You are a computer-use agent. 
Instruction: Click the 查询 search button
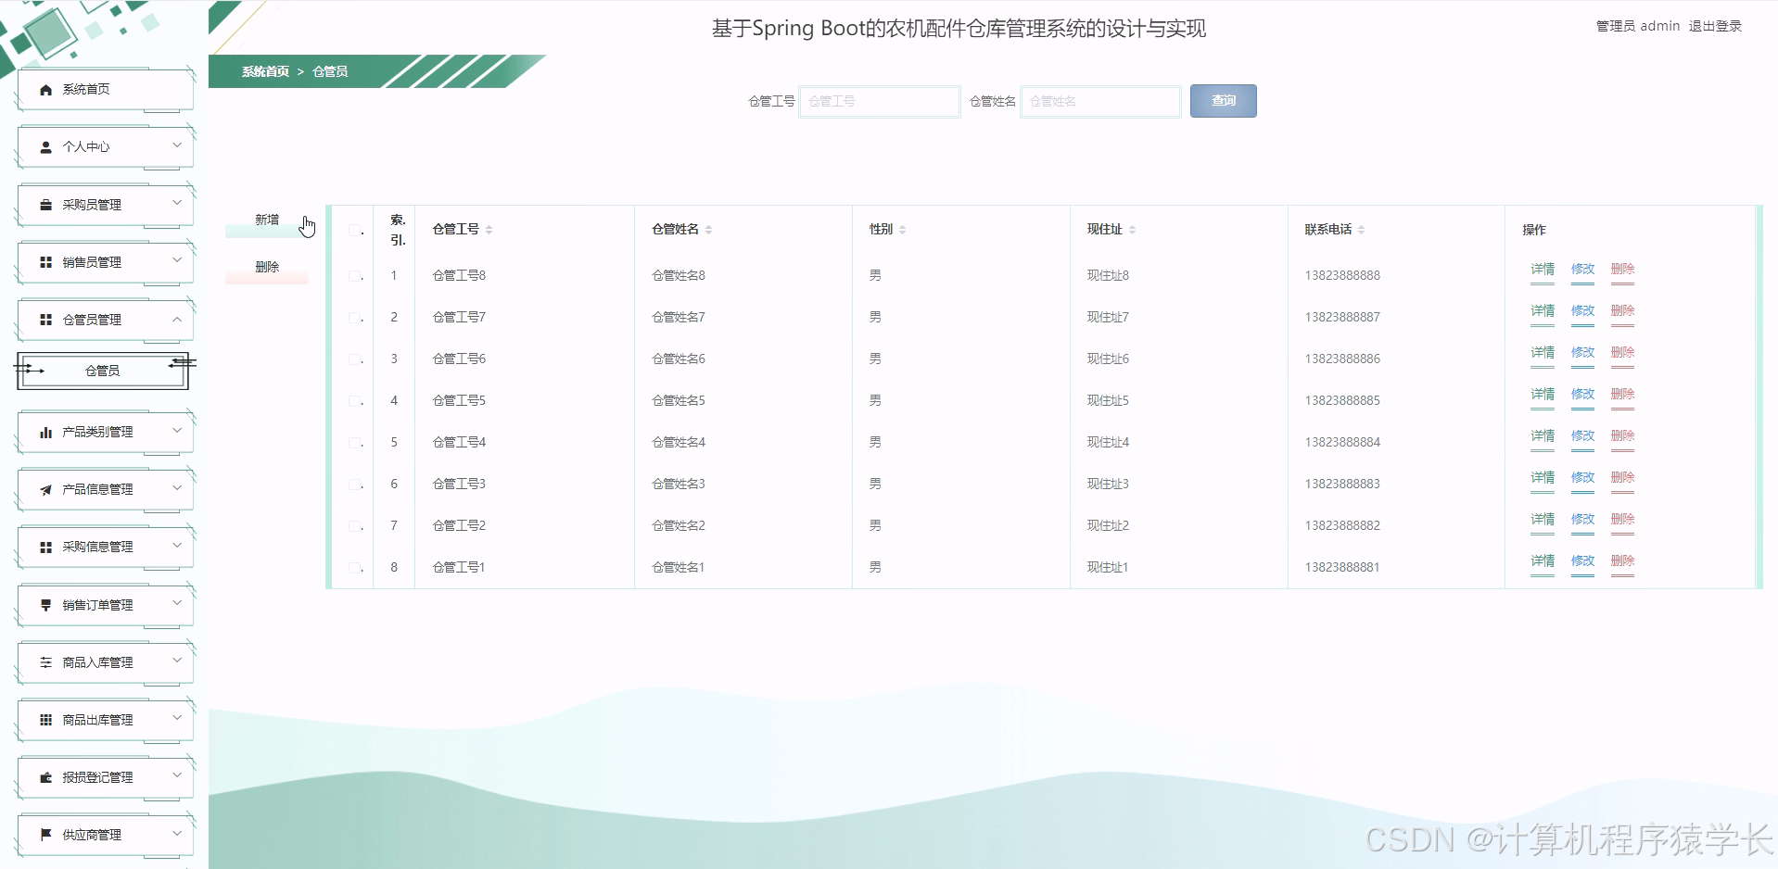tap(1223, 100)
